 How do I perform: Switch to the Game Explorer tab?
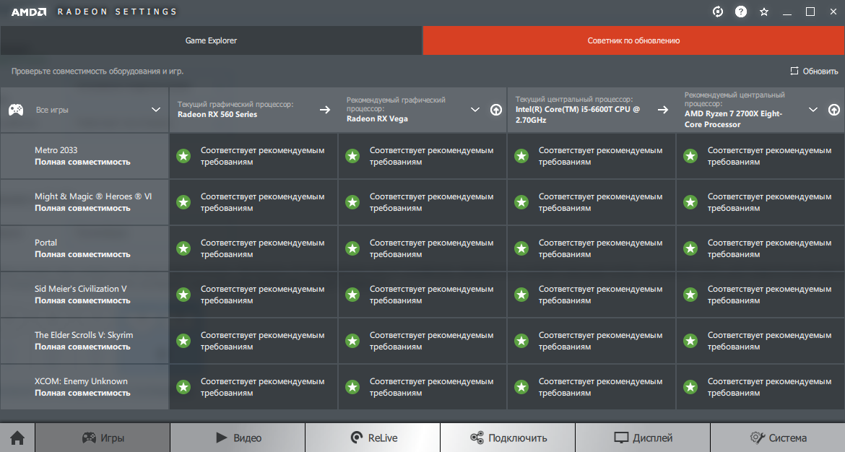pyautogui.click(x=211, y=40)
